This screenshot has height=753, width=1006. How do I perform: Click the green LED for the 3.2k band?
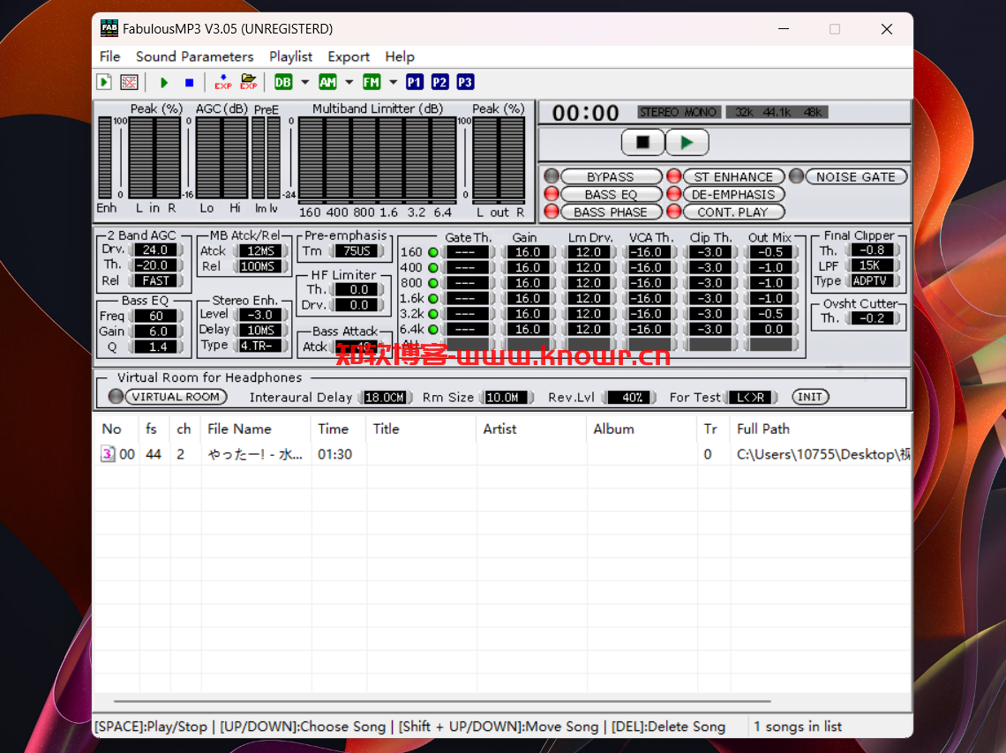(433, 314)
